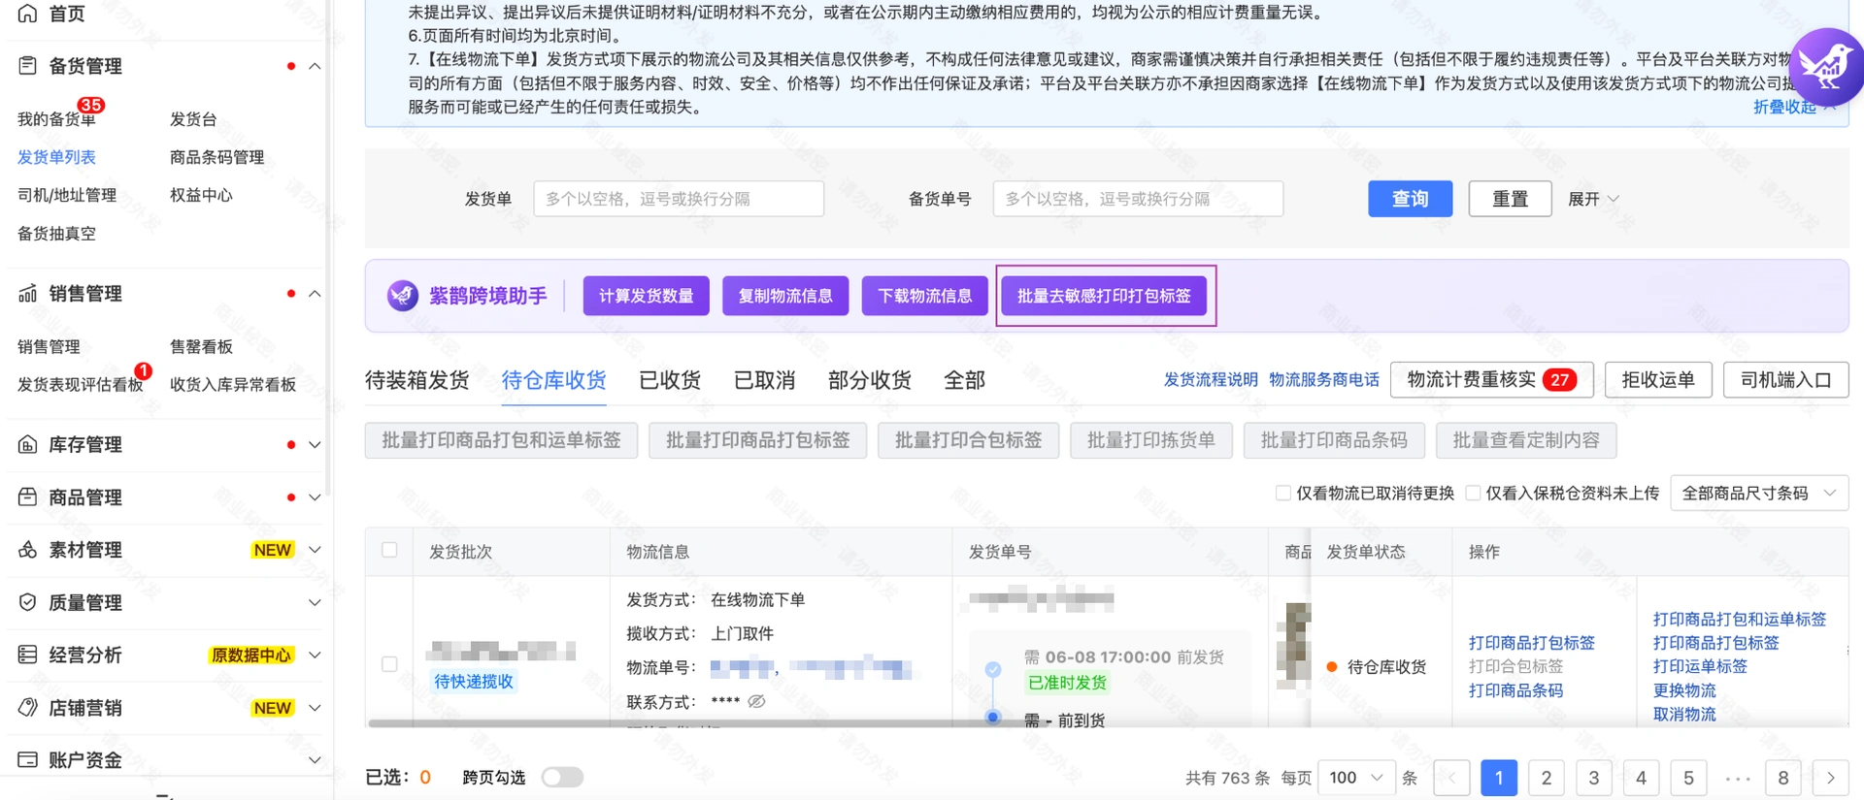Viewport: 1864px width, 800px height.
Task: Expand the 质量管理 menu section
Action: coord(315,602)
